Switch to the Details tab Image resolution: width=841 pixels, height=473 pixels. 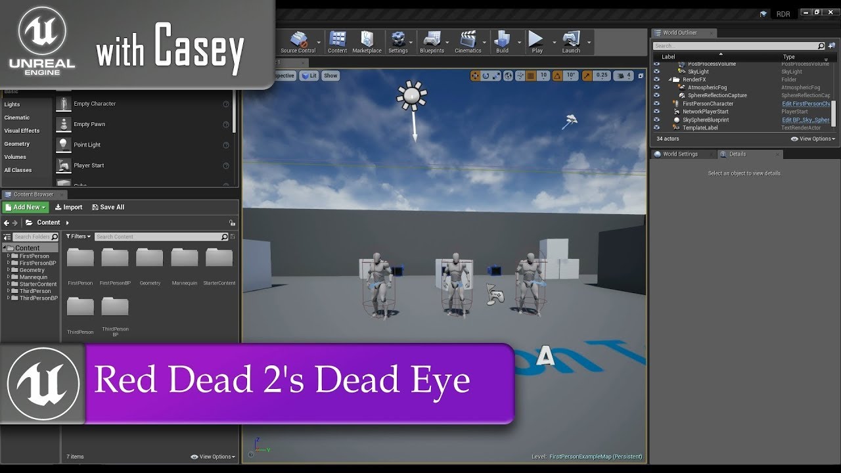coord(737,154)
